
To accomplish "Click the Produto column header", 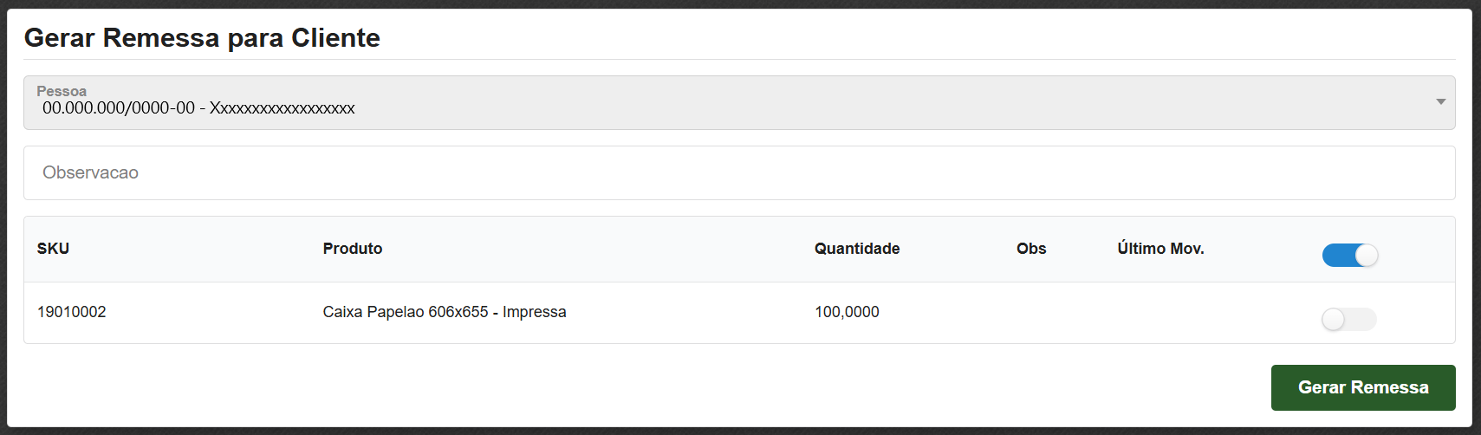I will (x=353, y=249).
